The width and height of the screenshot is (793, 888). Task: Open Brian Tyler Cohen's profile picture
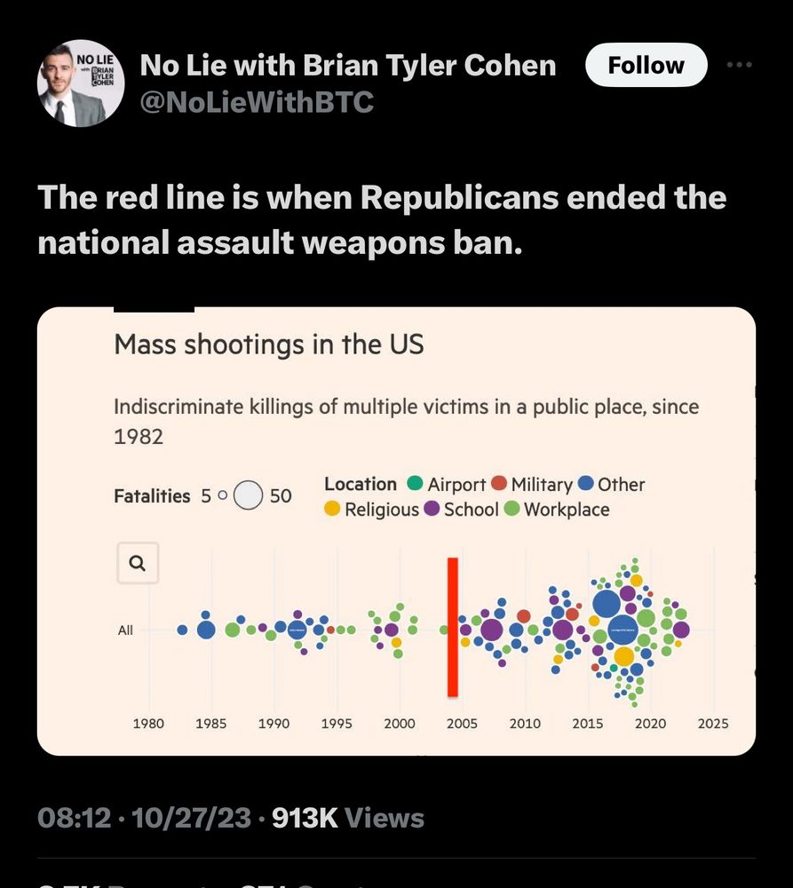pyautogui.click(x=81, y=83)
